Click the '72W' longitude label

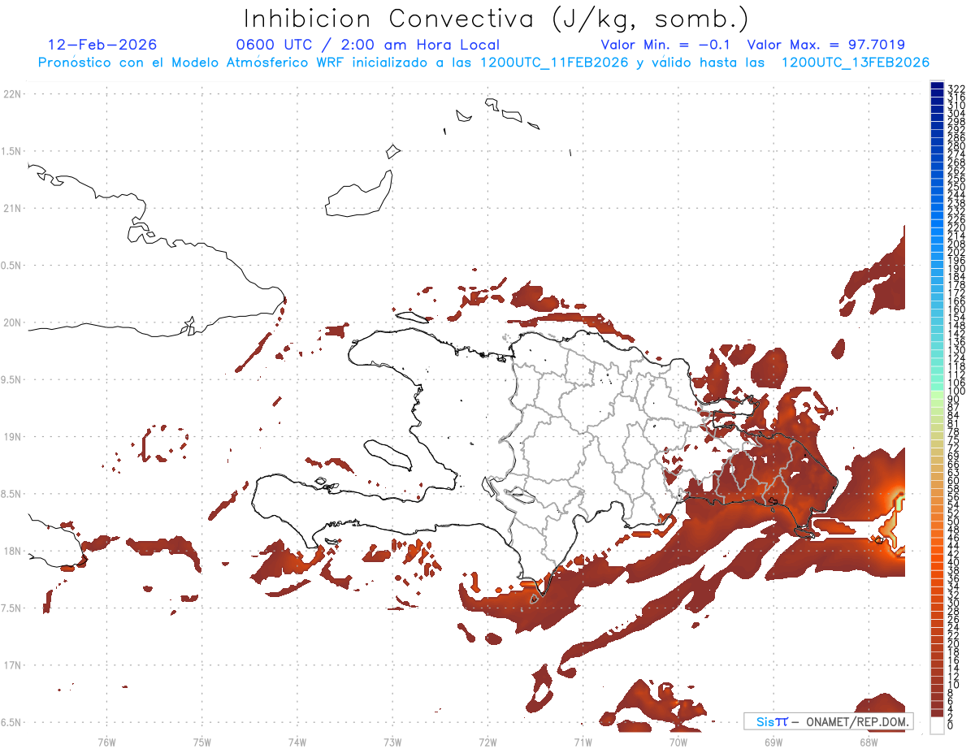pyautogui.click(x=487, y=741)
